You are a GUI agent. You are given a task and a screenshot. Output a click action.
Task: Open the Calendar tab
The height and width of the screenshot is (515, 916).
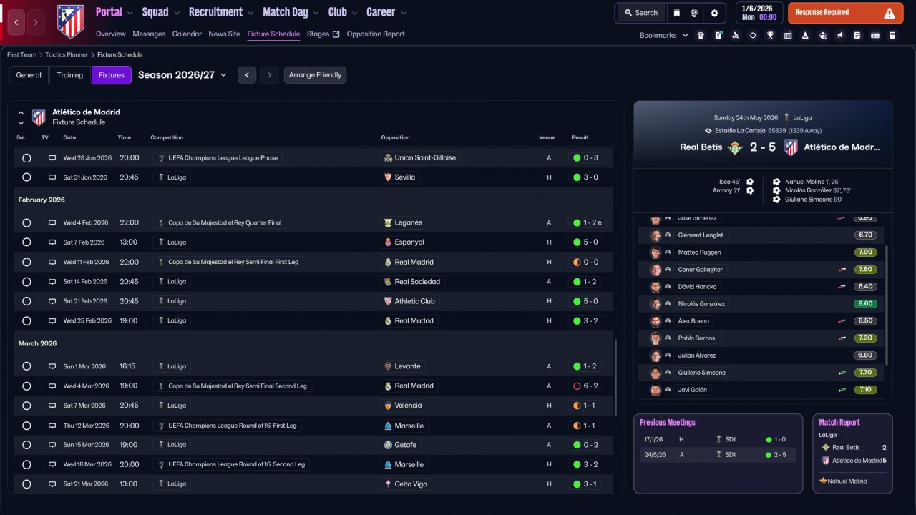click(x=187, y=34)
